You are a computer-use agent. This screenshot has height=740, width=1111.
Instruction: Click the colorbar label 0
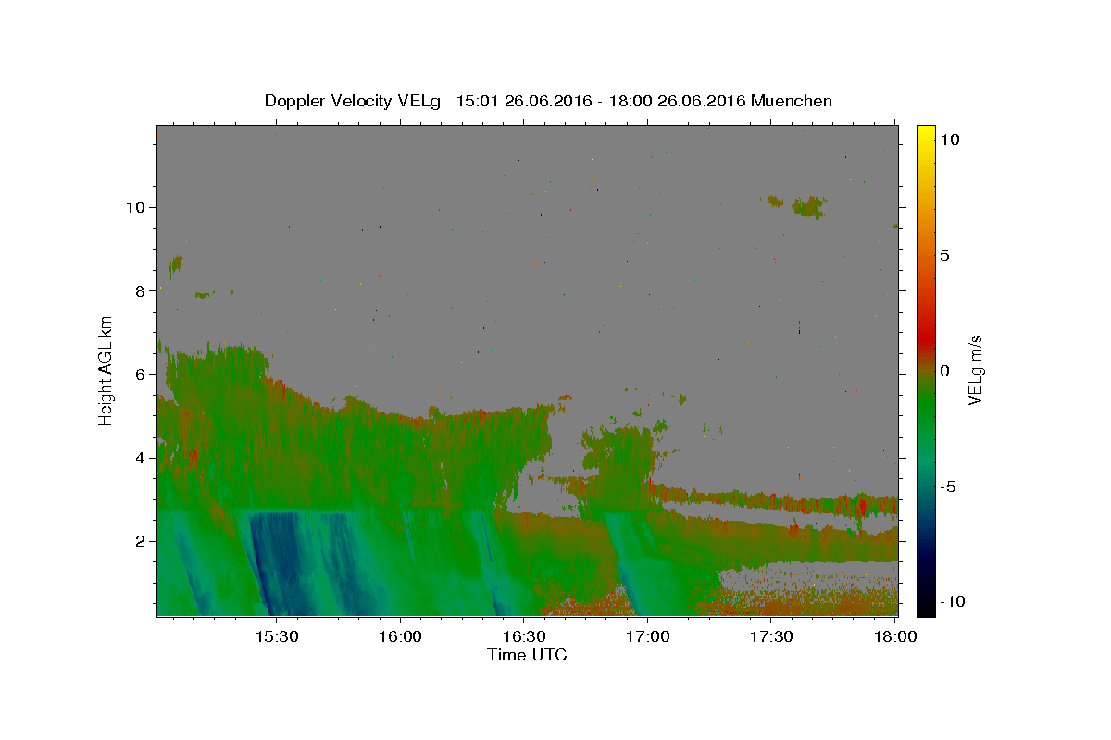944,371
